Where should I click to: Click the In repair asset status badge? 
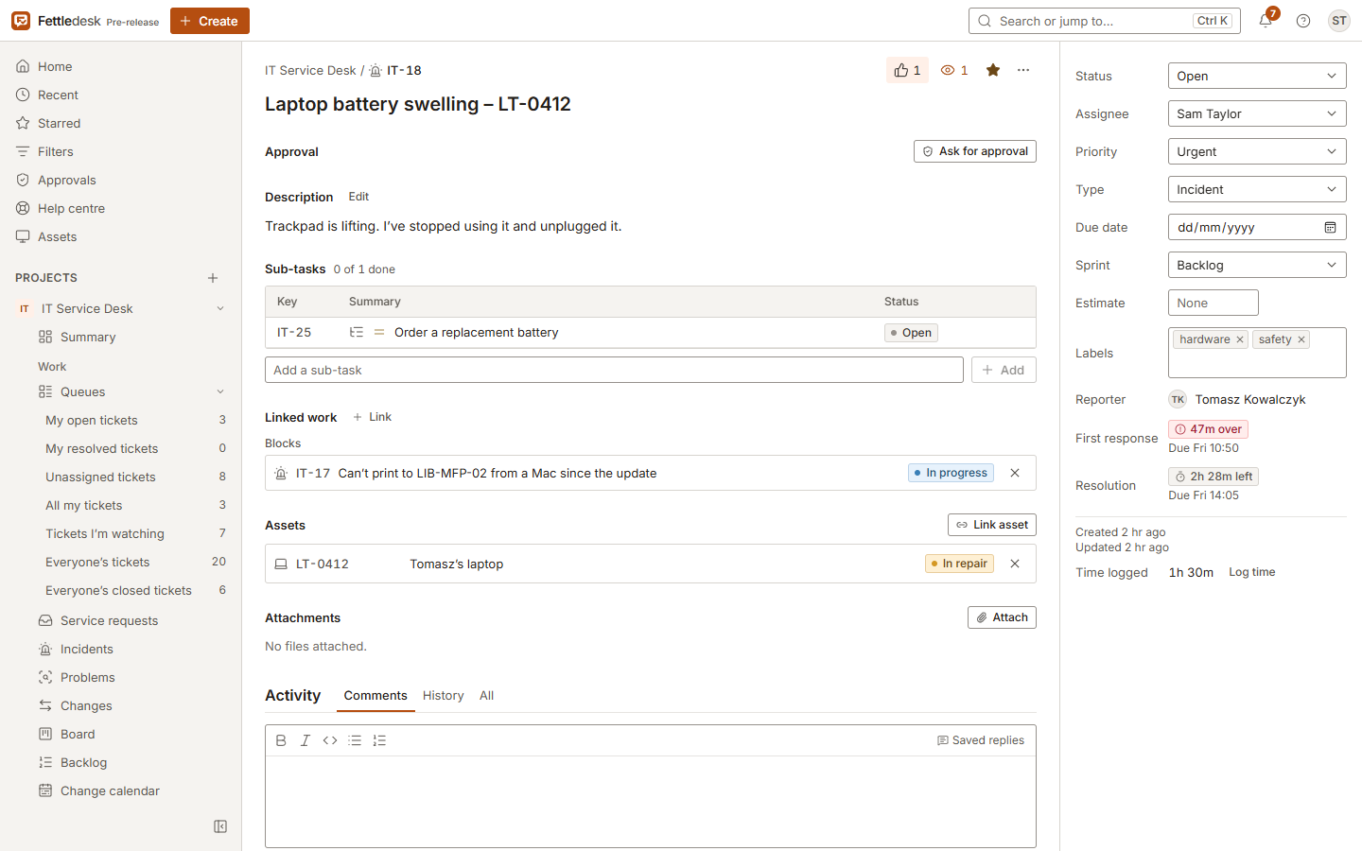click(959, 564)
